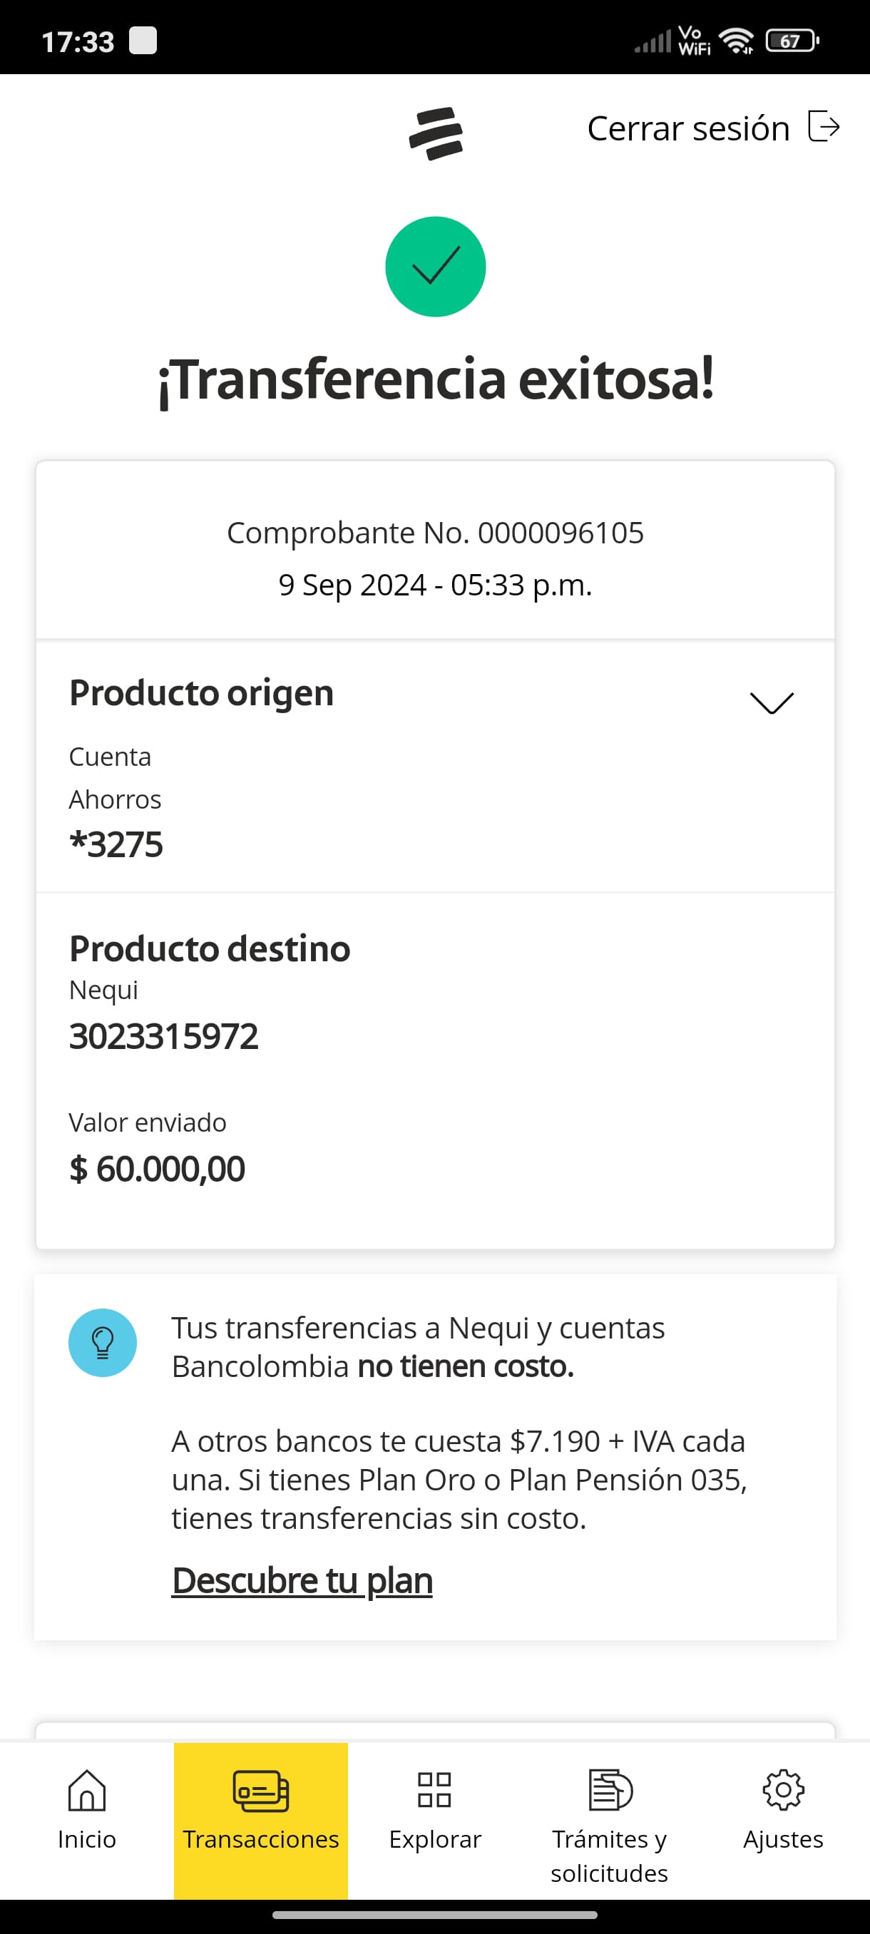Image resolution: width=870 pixels, height=1934 pixels.
Task: Expand the Producto origen chevron
Action: 772,702
